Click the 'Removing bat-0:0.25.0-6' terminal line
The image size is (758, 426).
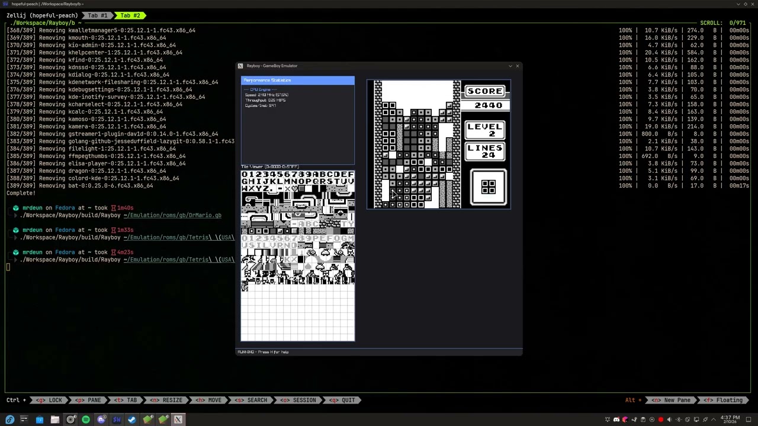coord(80,186)
